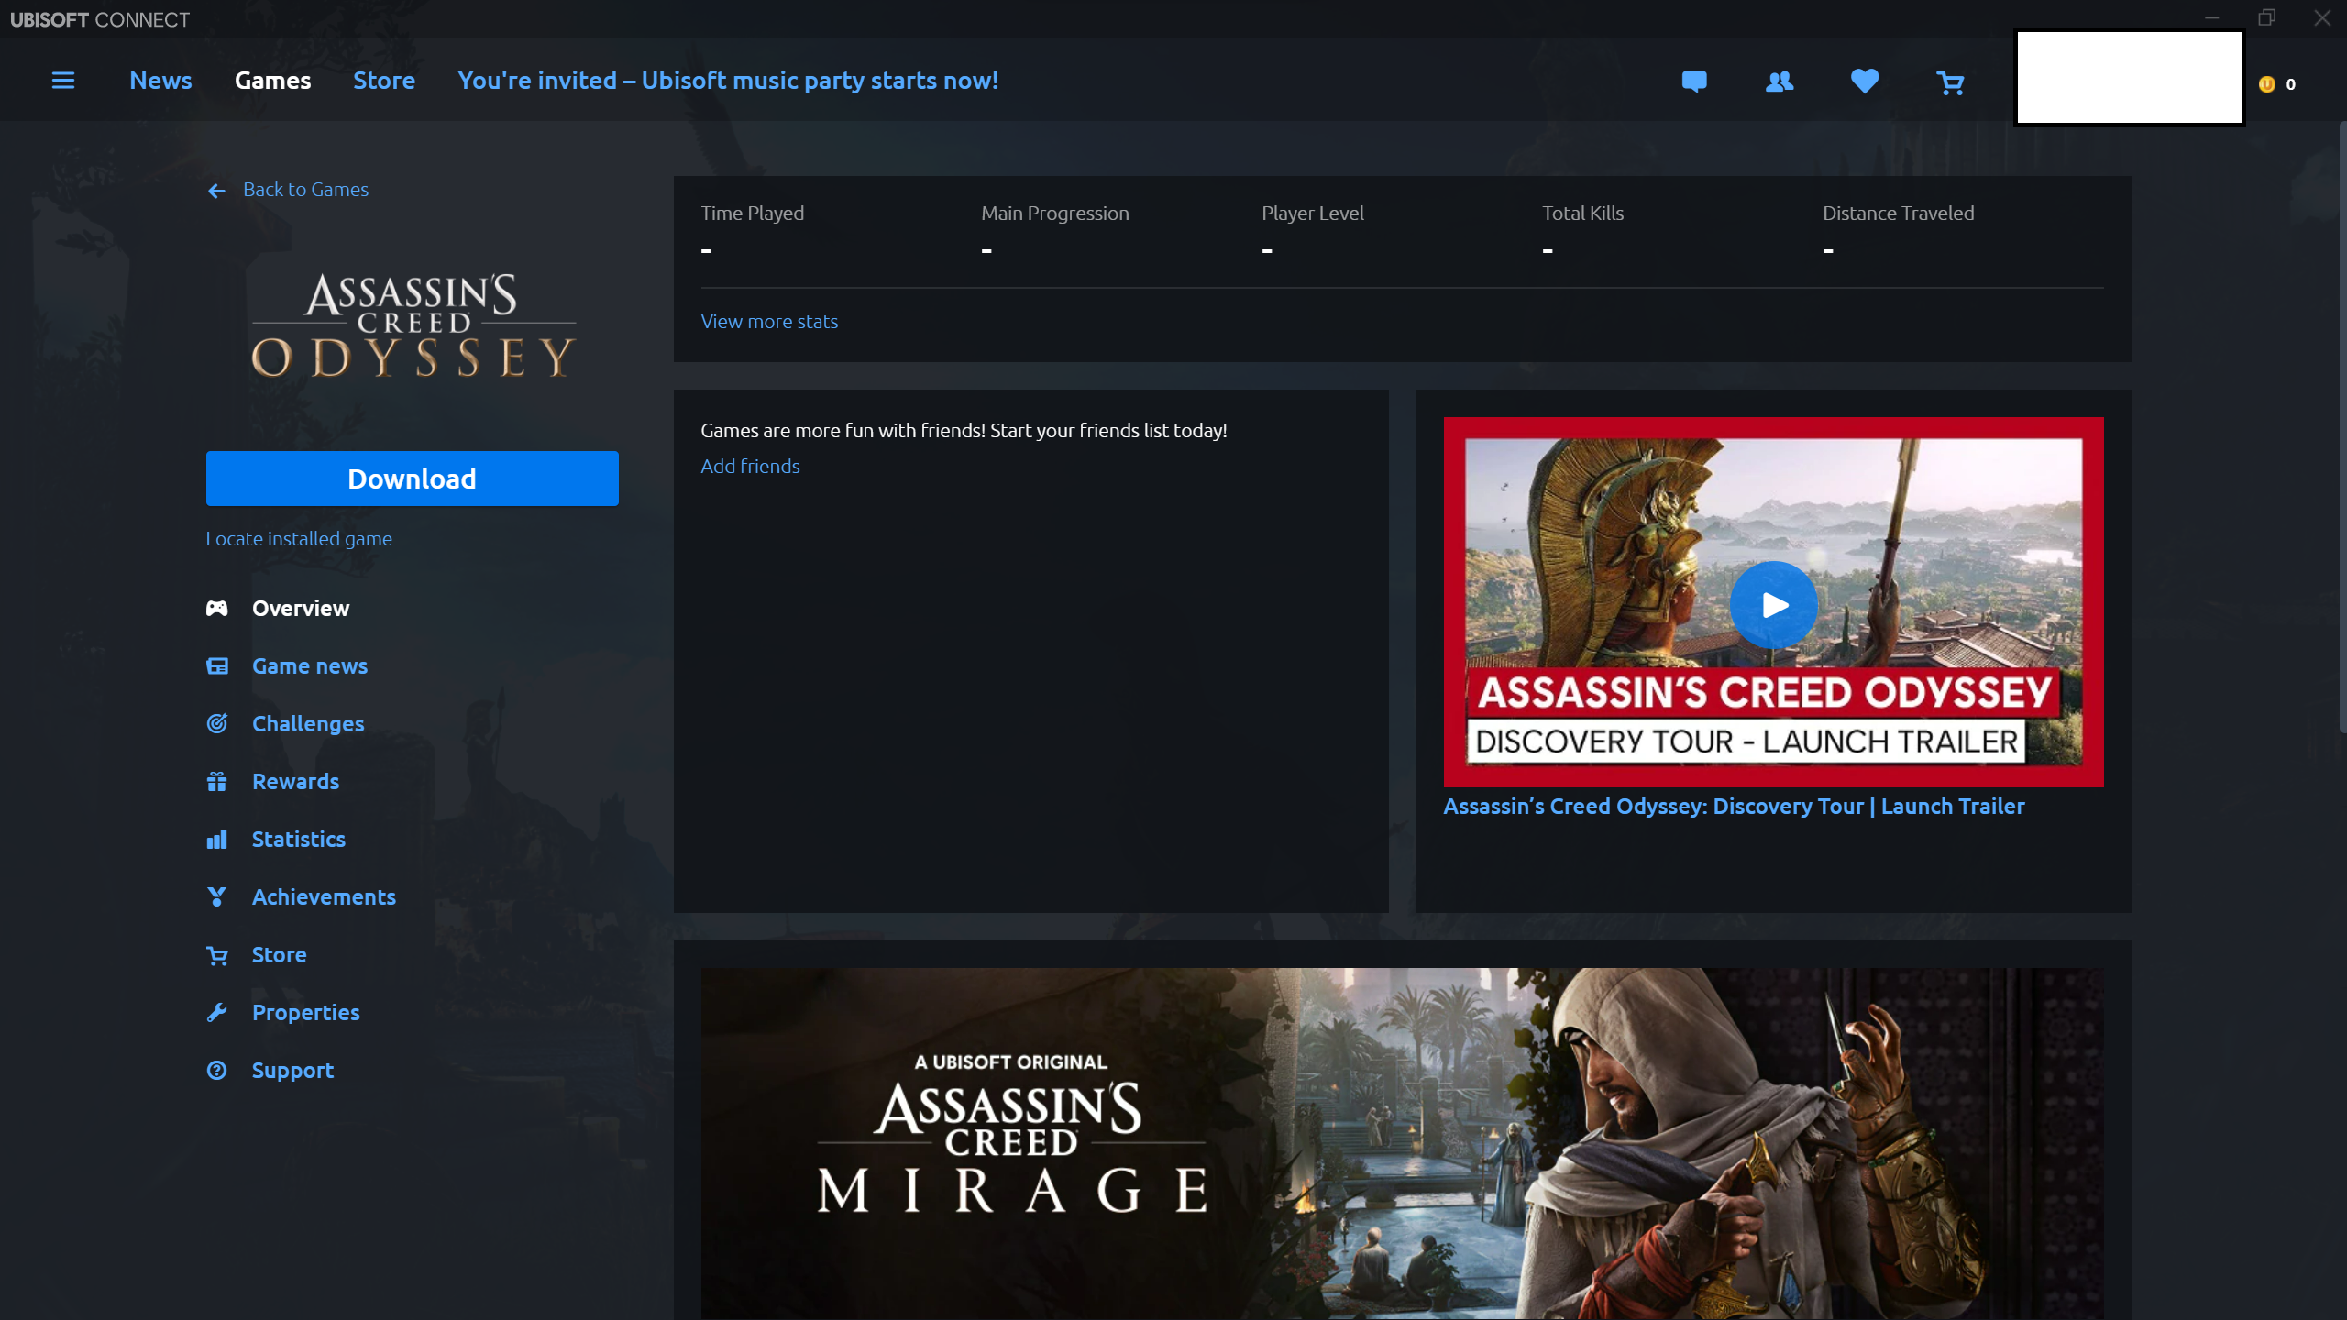Click the Challenges sidebar icon
The width and height of the screenshot is (2347, 1320).
click(x=217, y=722)
